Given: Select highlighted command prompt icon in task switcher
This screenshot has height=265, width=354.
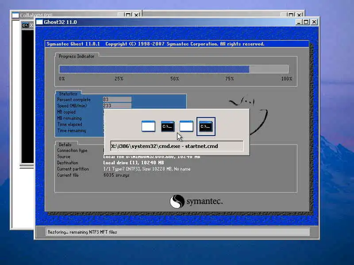Looking at the screenshot, I should (x=206, y=126).
